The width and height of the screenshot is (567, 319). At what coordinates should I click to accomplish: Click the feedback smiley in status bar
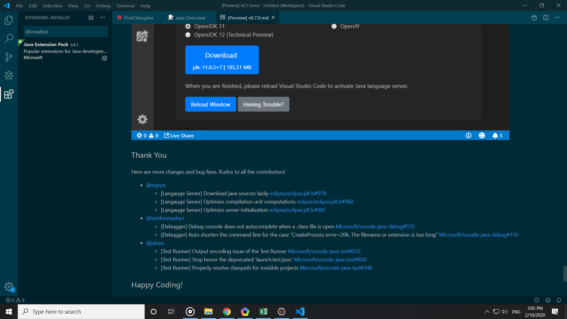coord(548,300)
